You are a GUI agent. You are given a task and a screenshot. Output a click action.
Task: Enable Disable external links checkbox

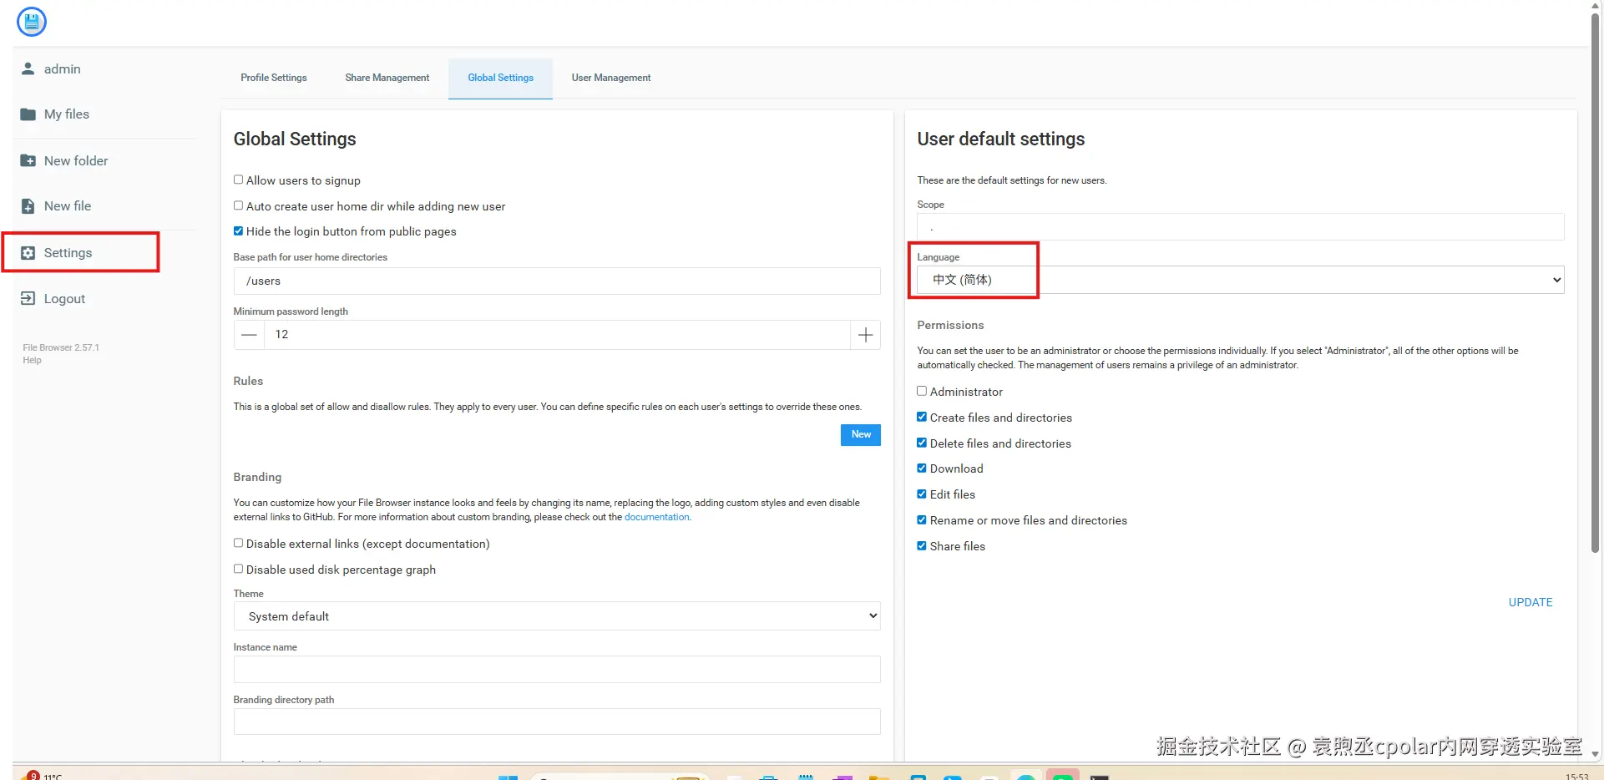[239, 543]
